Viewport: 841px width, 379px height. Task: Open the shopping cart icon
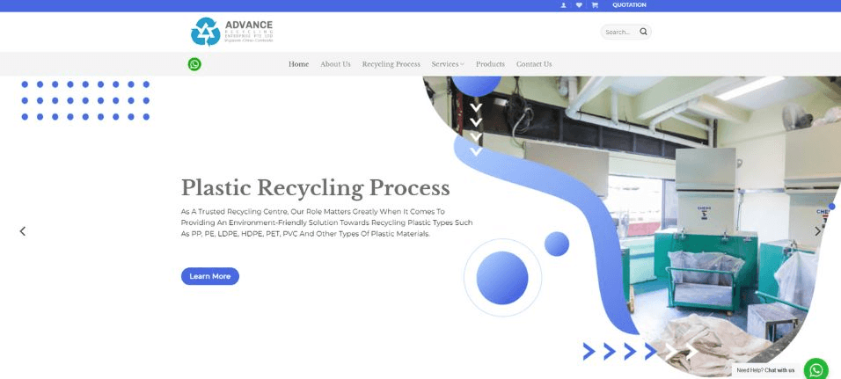pos(595,5)
